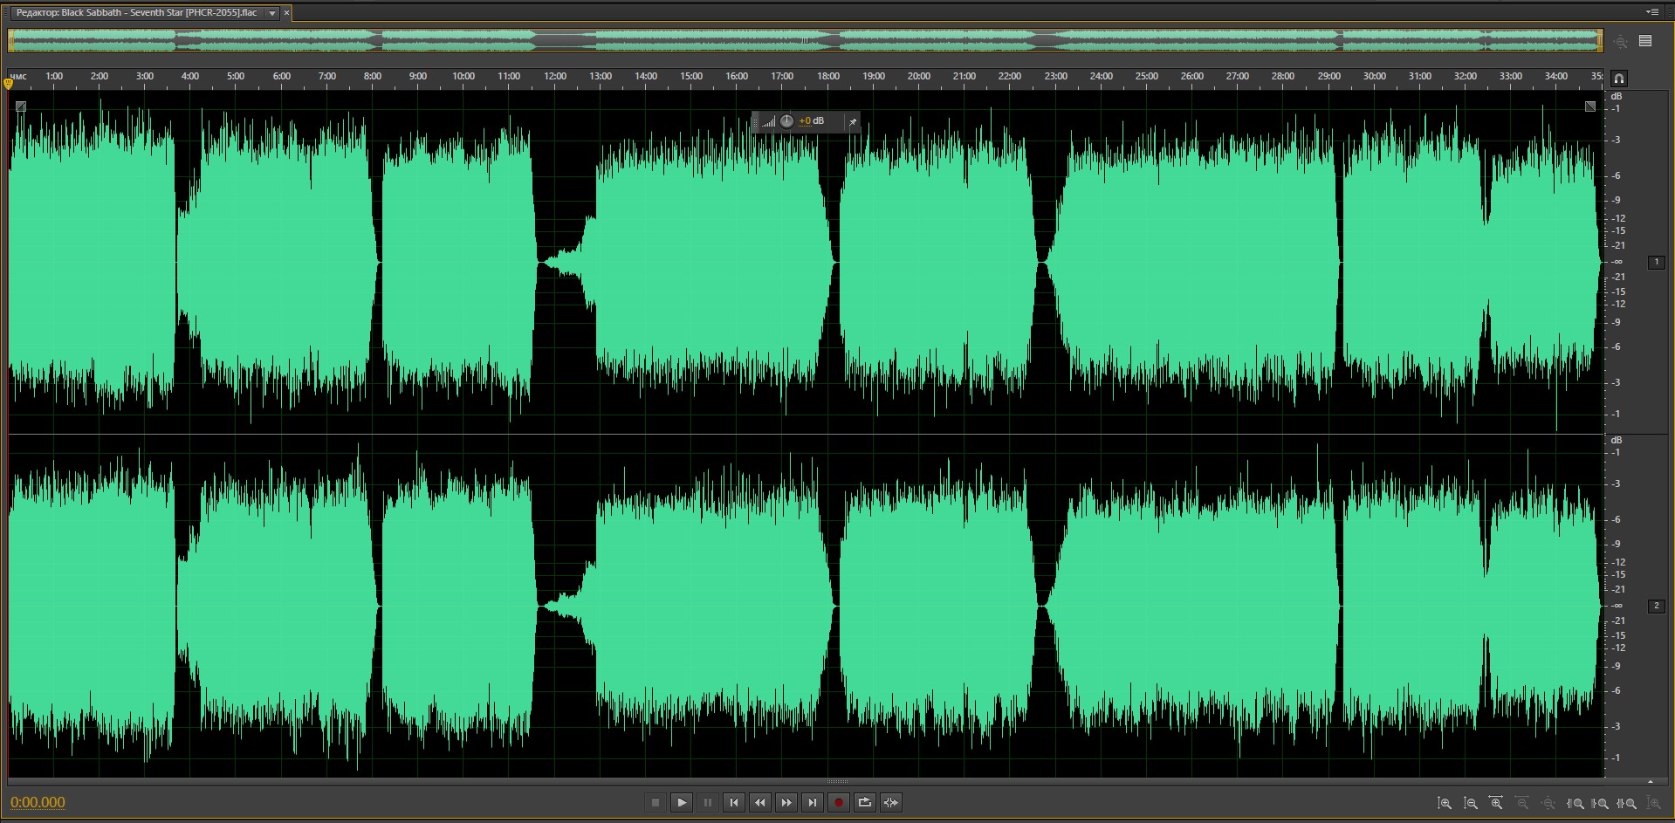Move playhead to next marker
The height and width of the screenshot is (823, 1675).
click(x=813, y=803)
